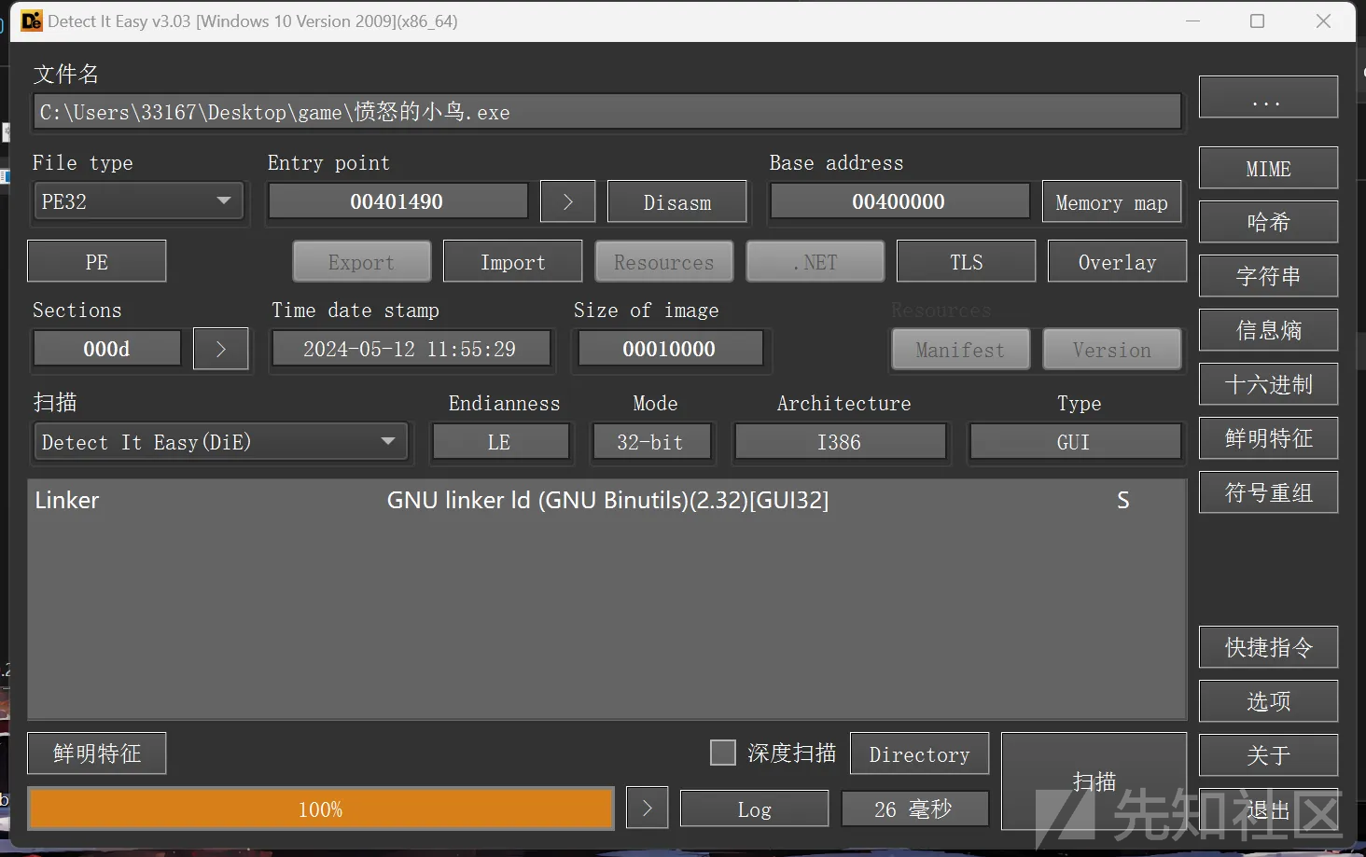Click the Size of image value 00010000
This screenshot has height=857, width=1366.
tap(670, 349)
